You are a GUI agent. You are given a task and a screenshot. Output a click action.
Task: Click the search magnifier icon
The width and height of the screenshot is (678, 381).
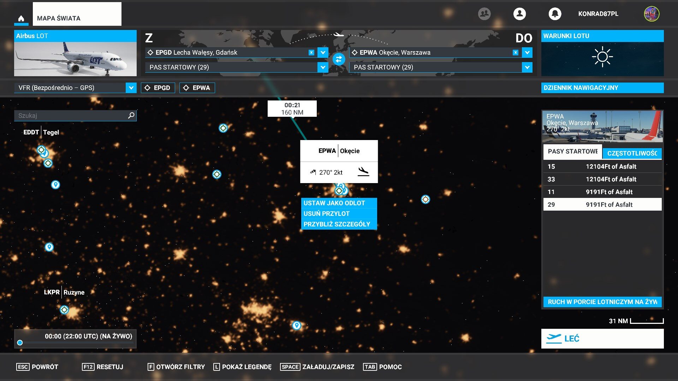point(131,115)
